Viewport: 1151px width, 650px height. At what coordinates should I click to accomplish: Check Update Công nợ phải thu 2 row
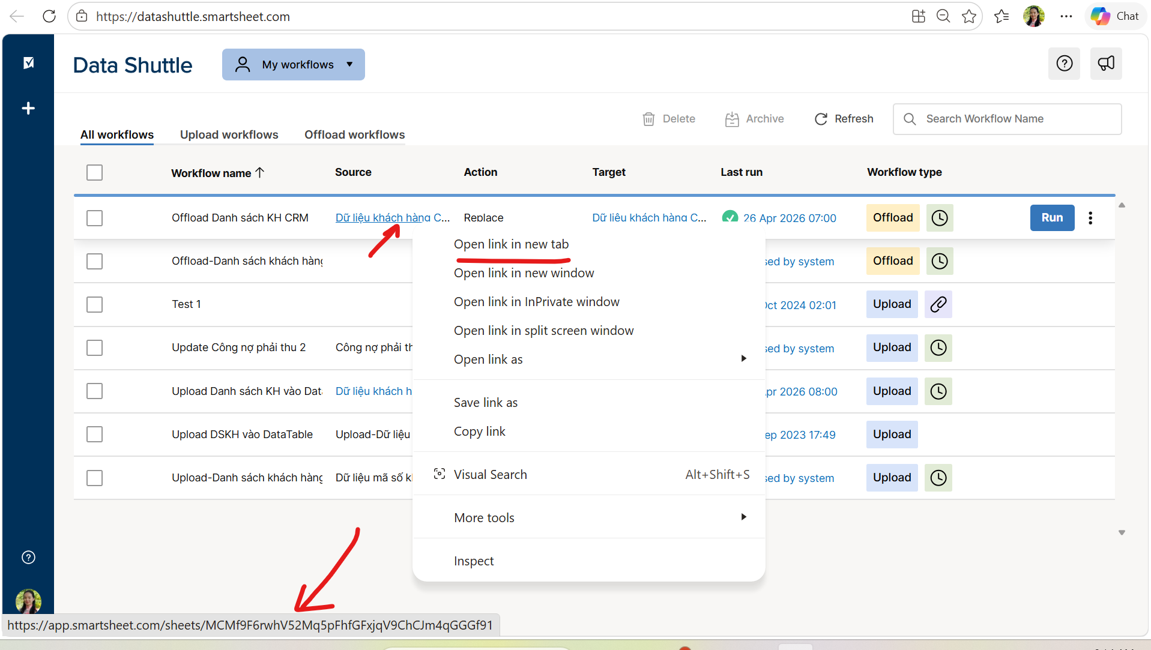pyautogui.click(x=94, y=348)
